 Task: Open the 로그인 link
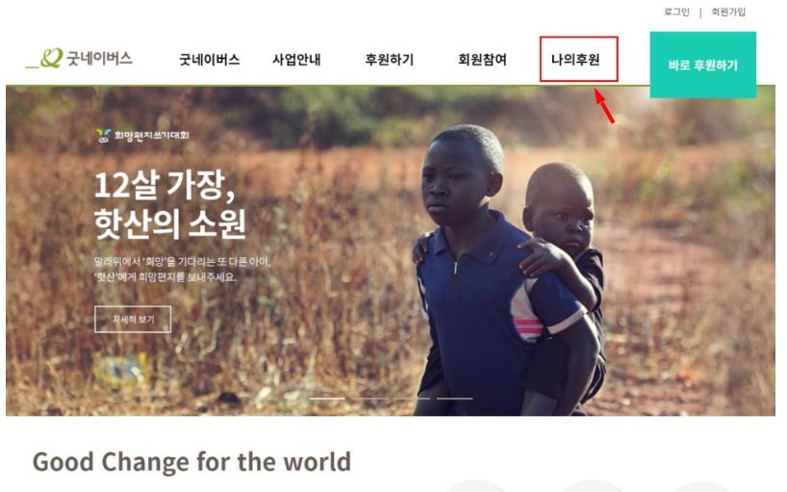(676, 12)
